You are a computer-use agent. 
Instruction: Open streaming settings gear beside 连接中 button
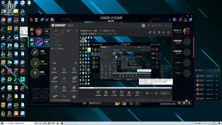[156, 93]
